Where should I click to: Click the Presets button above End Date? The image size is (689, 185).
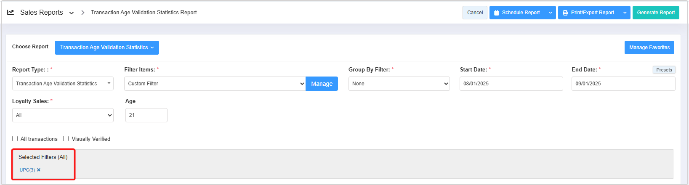pyautogui.click(x=664, y=70)
